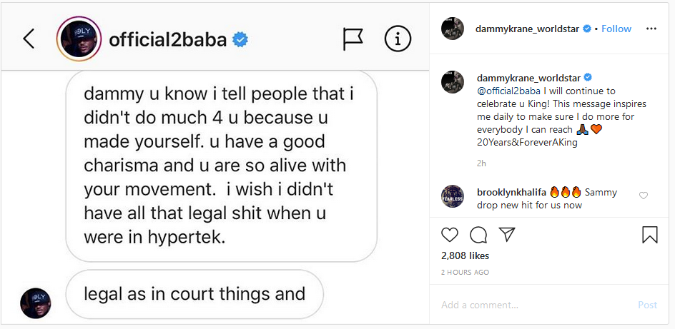675x329 pixels.
Task: Follow dammykrane_worldstar
Action: coord(616,29)
